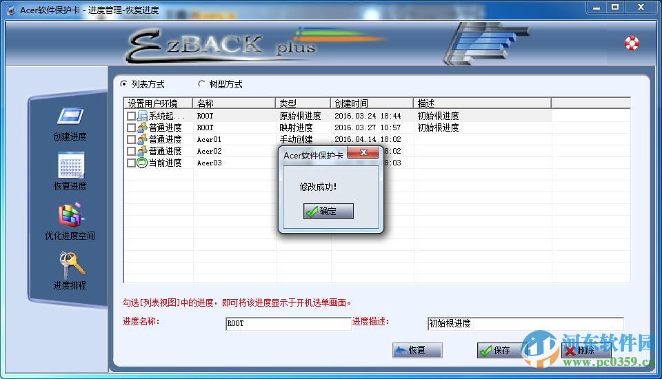Click the 删除 button
Screen dimensions: 662x379
pos(586,350)
